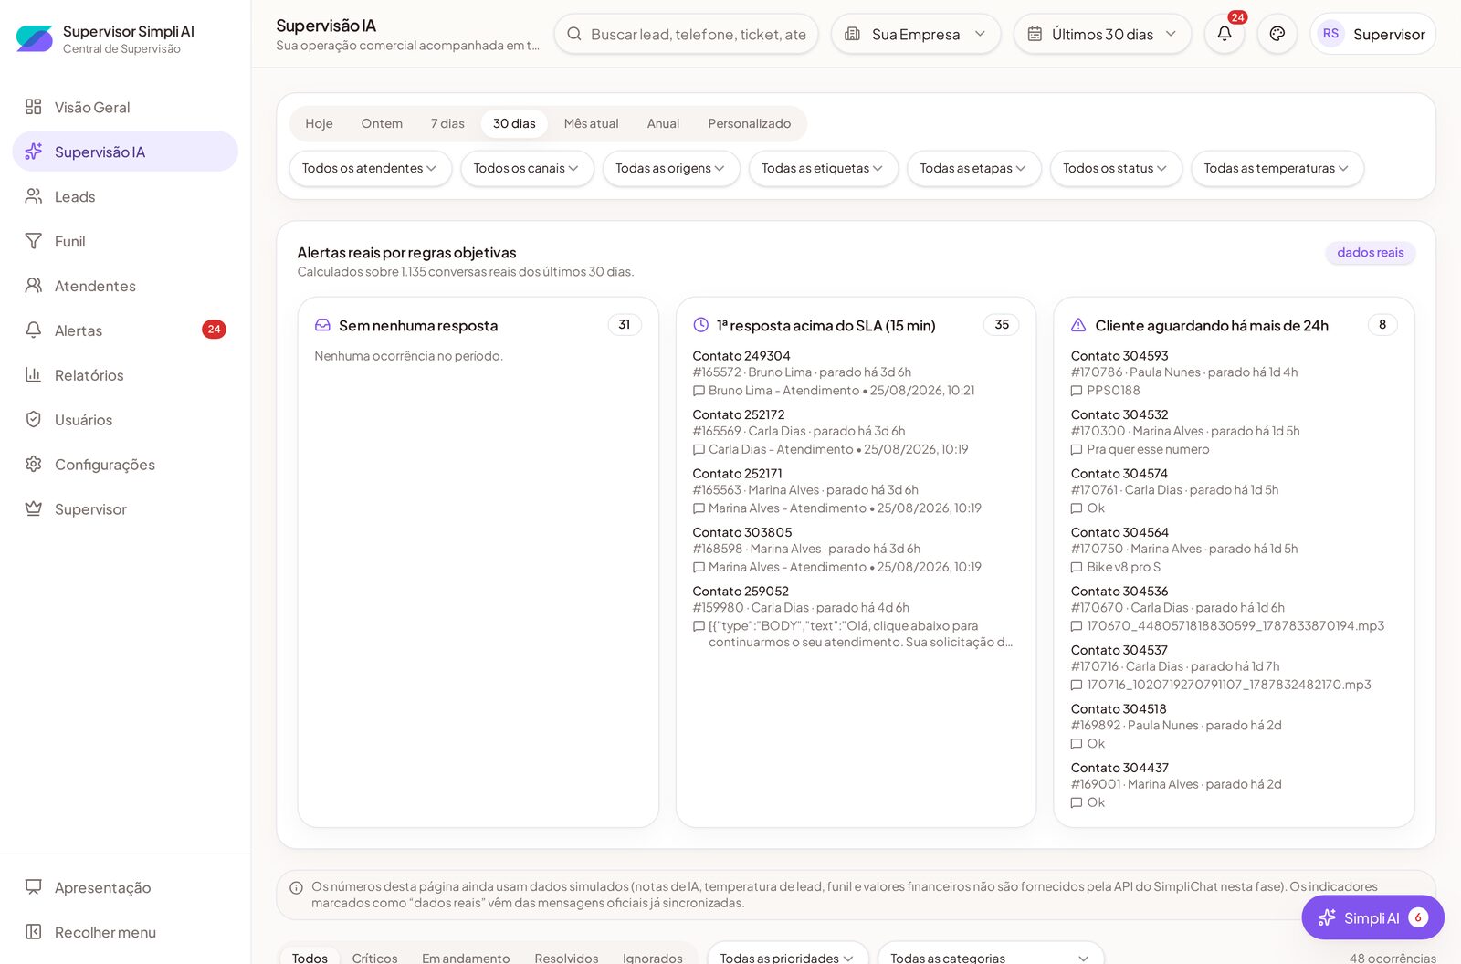Click the red 24 Alertas badge in the sidebar
Image resolution: width=1461 pixels, height=964 pixels.
214,330
